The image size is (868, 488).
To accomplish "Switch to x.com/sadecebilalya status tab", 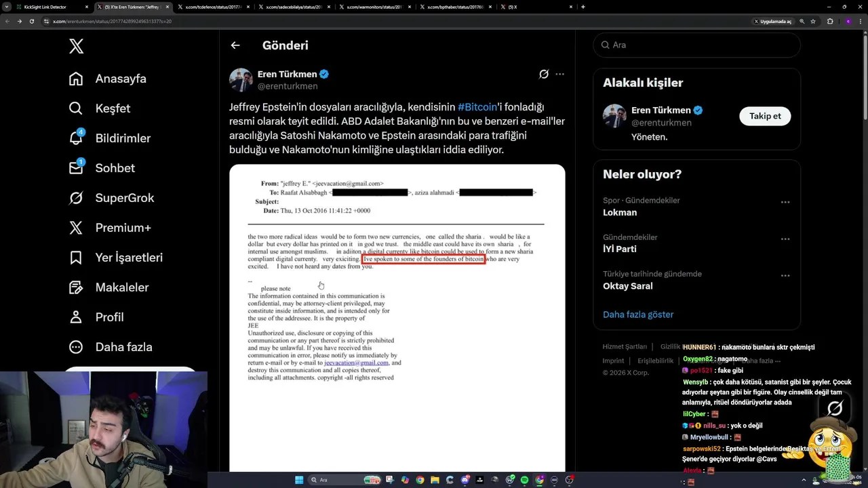I will coord(294,7).
